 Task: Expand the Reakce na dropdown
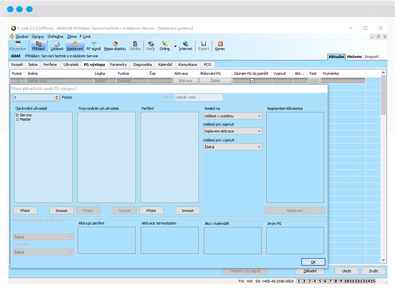click(x=232, y=116)
